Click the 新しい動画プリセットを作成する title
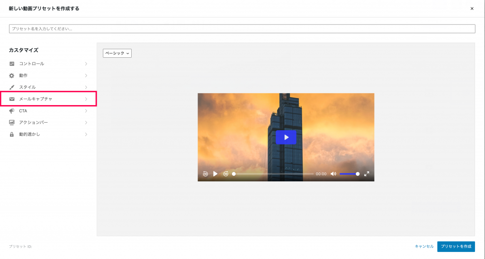The image size is (485, 259). click(x=44, y=9)
